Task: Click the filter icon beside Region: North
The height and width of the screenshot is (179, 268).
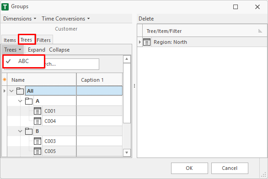Action: click(x=147, y=42)
